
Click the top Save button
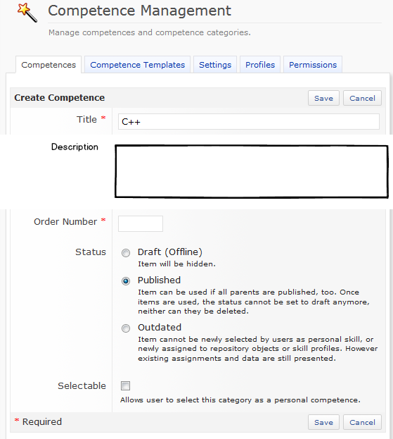pyautogui.click(x=323, y=98)
